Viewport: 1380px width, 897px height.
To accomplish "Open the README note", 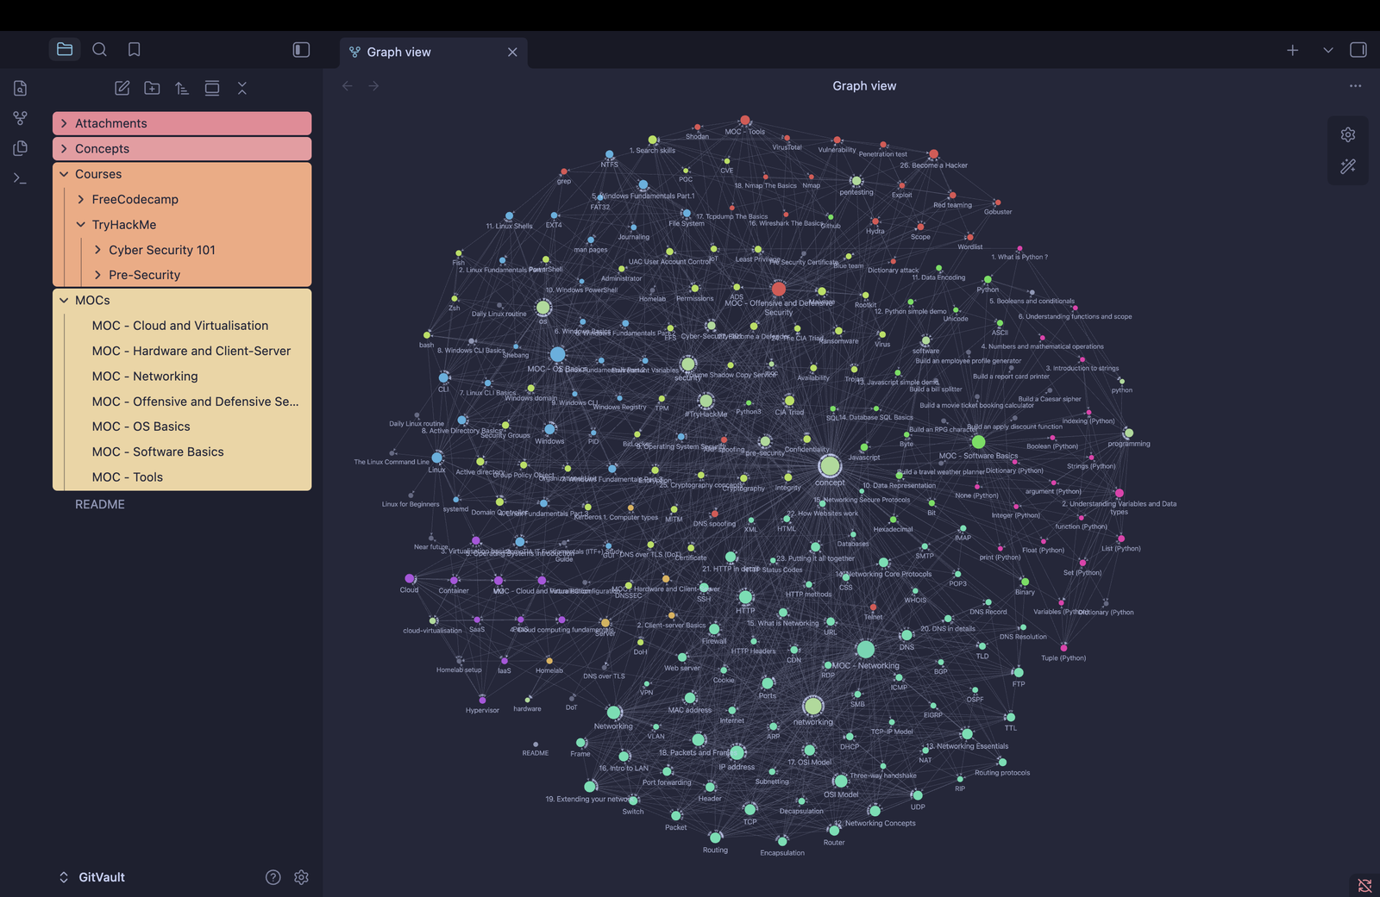I will [100, 504].
